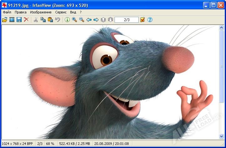The height and width of the screenshot is (148, 226).
Task: Open the Файл menu
Action: [7, 12]
